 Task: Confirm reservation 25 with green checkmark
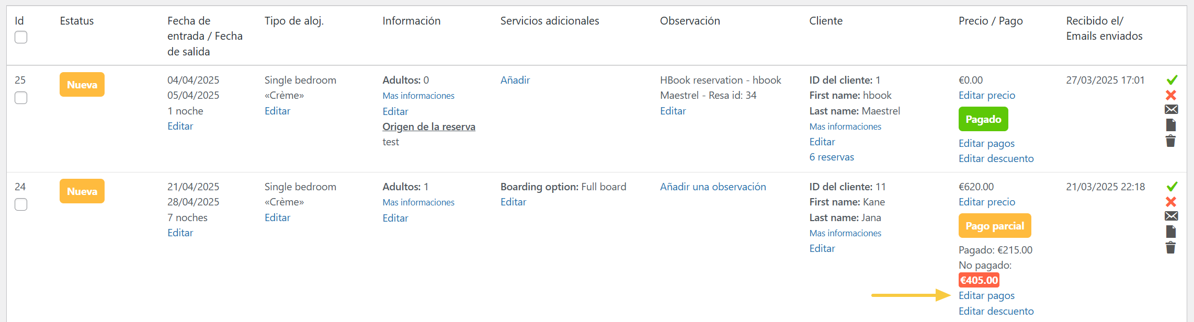click(x=1172, y=80)
